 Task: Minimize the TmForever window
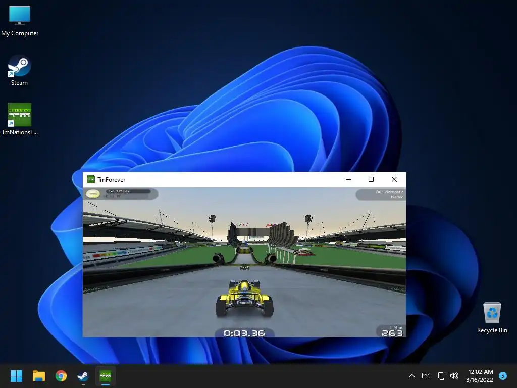tap(348, 179)
